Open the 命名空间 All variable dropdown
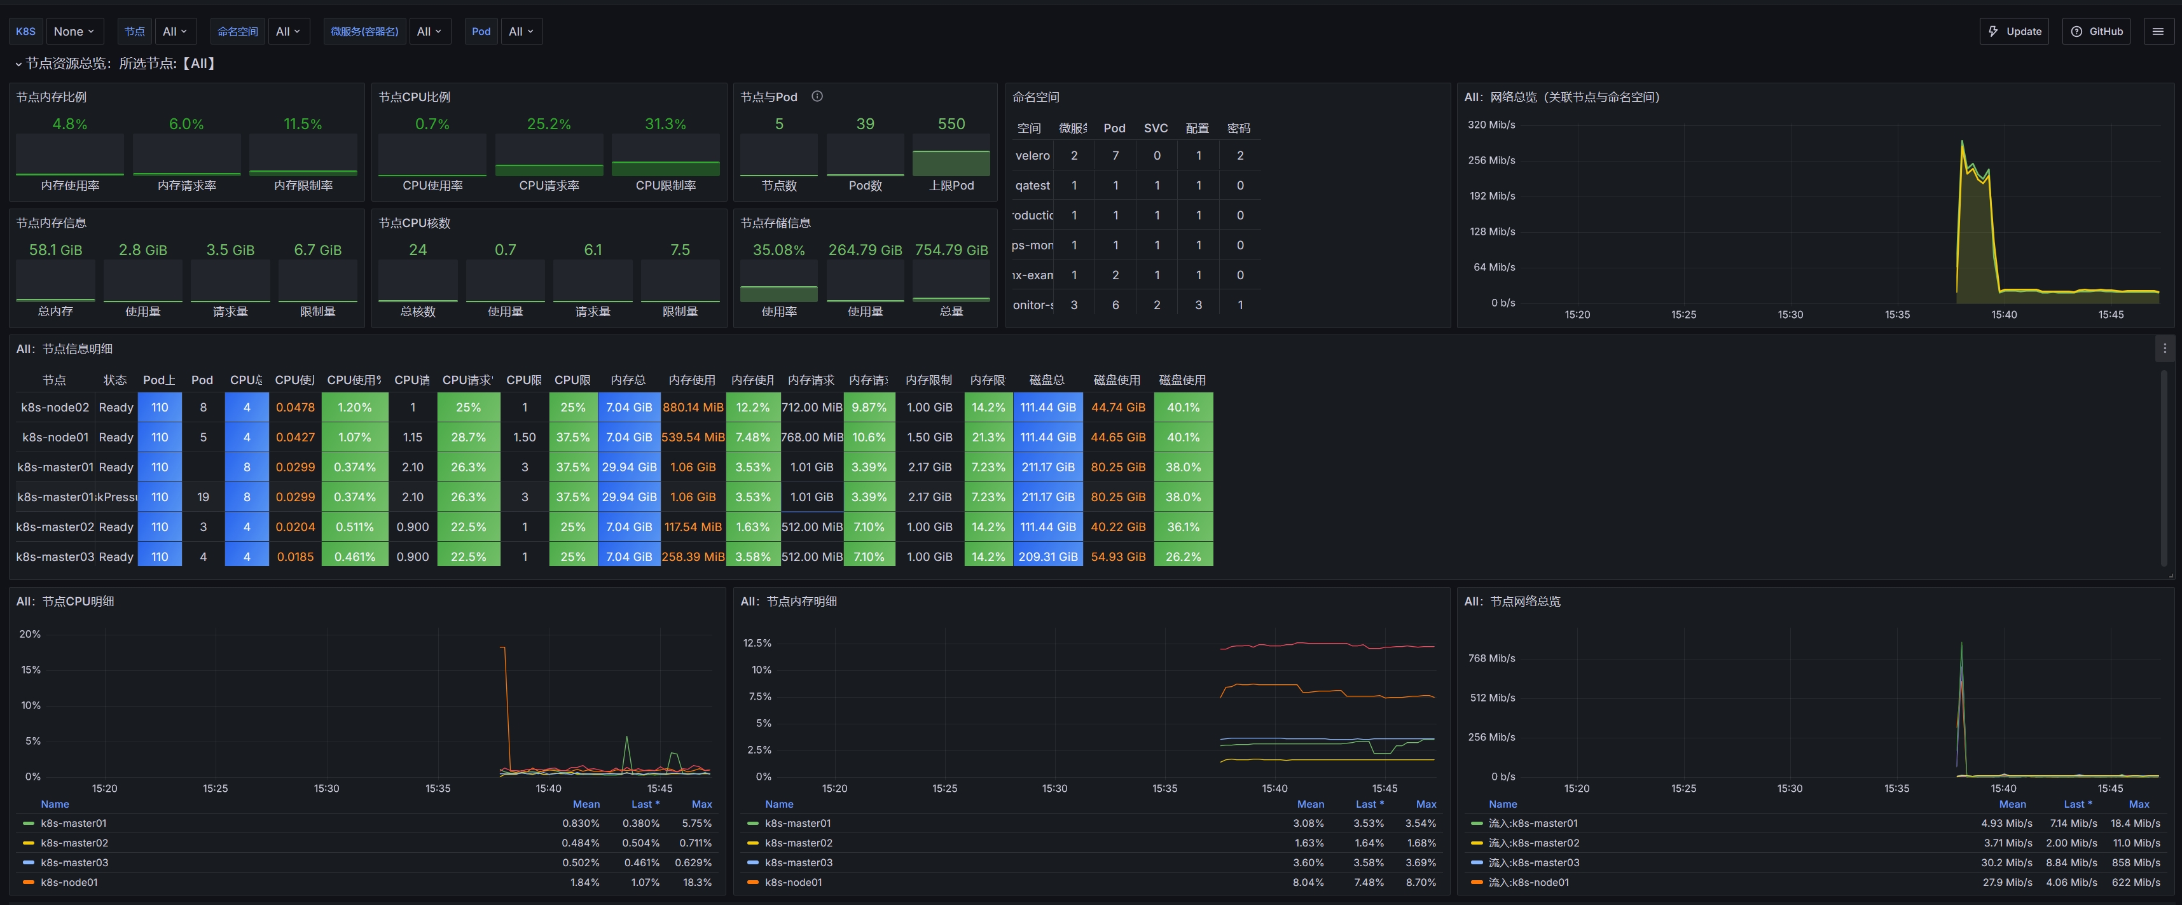Screen dimensions: 2182x905 288,31
